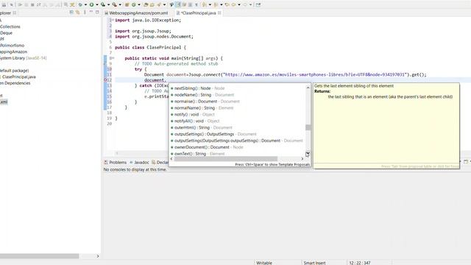Open the External Tools dropdown arrow
The height and width of the screenshot is (265, 471).
pyautogui.click(x=120, y=5)
